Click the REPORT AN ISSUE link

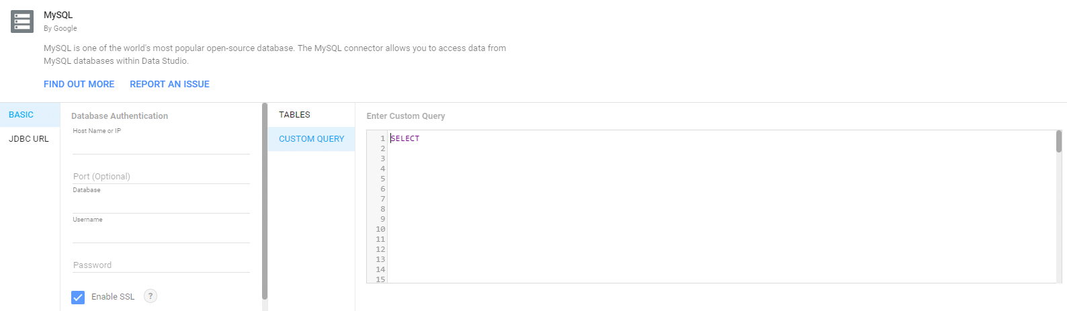click(x=169, y=84)
